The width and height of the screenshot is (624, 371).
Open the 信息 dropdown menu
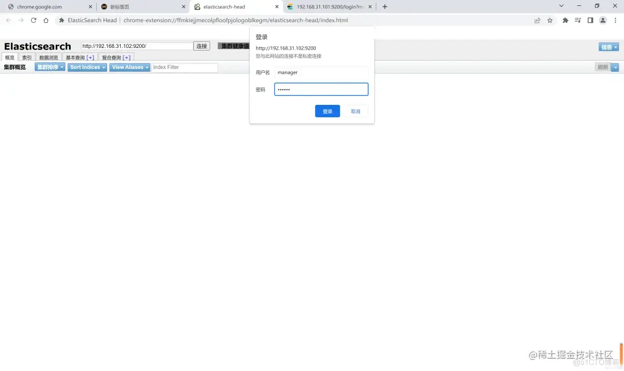tap(609, 47)
